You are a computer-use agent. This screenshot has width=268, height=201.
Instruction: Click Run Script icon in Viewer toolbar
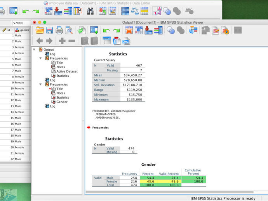tap(225, 30)
